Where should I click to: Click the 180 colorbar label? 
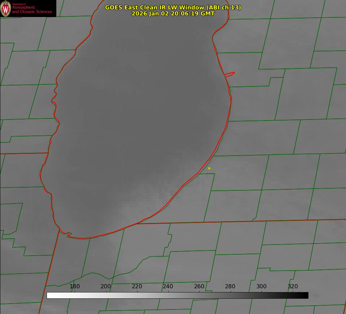[75, 286]
